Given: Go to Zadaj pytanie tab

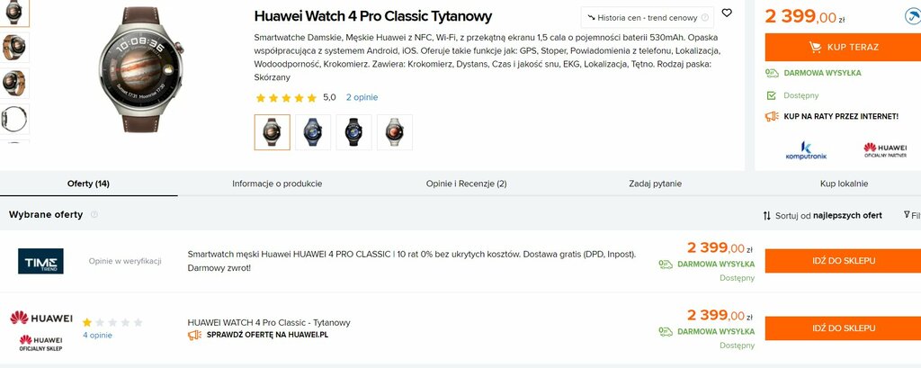Looking at the screenshot, I should [x=655, y=184].
